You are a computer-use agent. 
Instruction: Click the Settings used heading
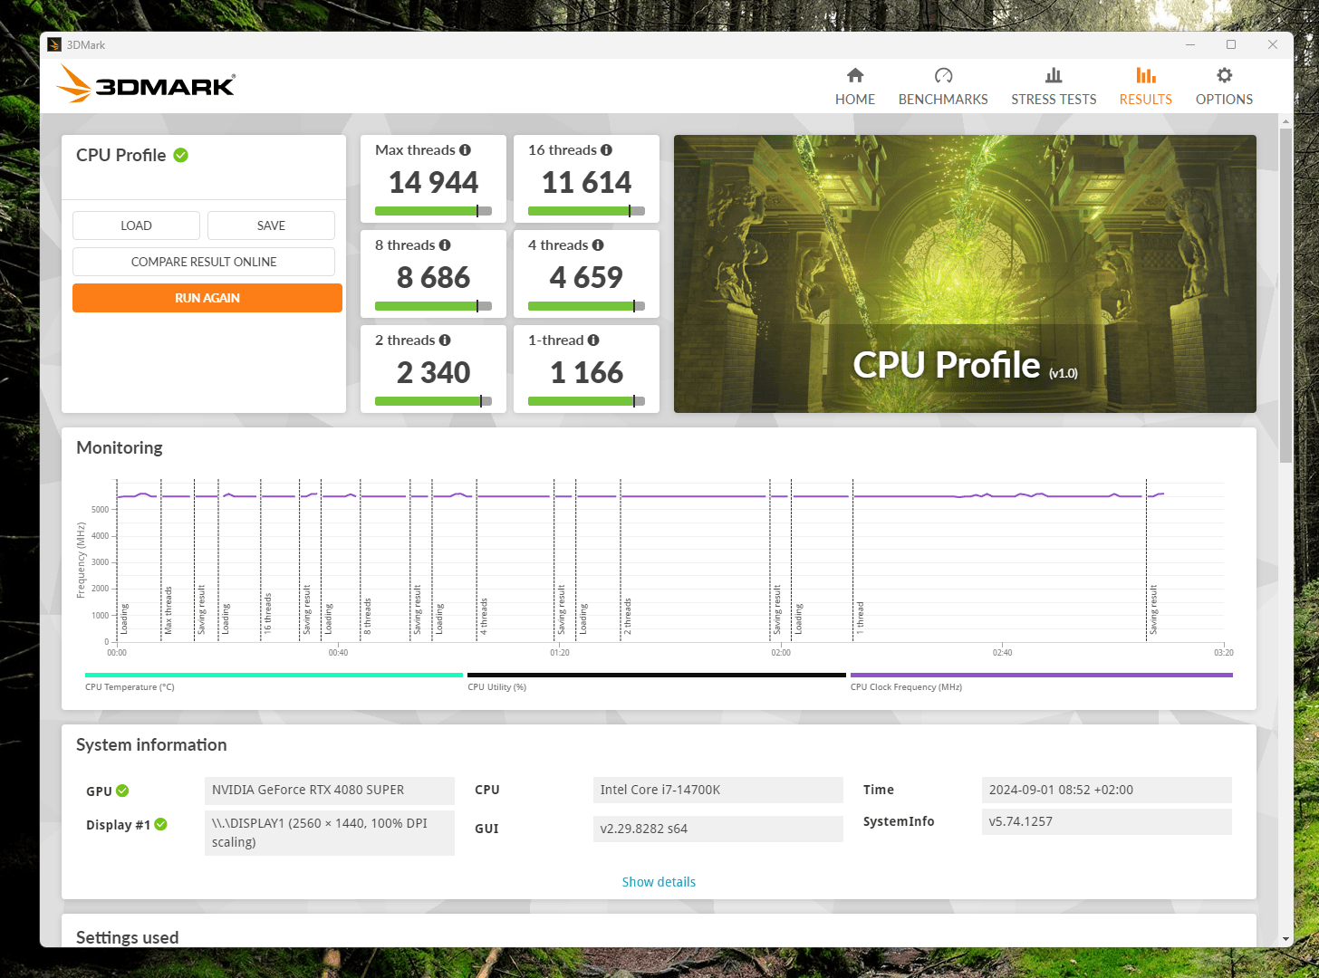pyautogui.click(x=128, y=937)
